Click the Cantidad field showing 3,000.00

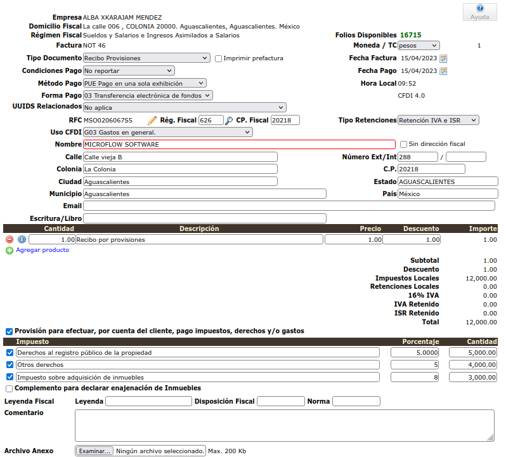coord(473,377)
